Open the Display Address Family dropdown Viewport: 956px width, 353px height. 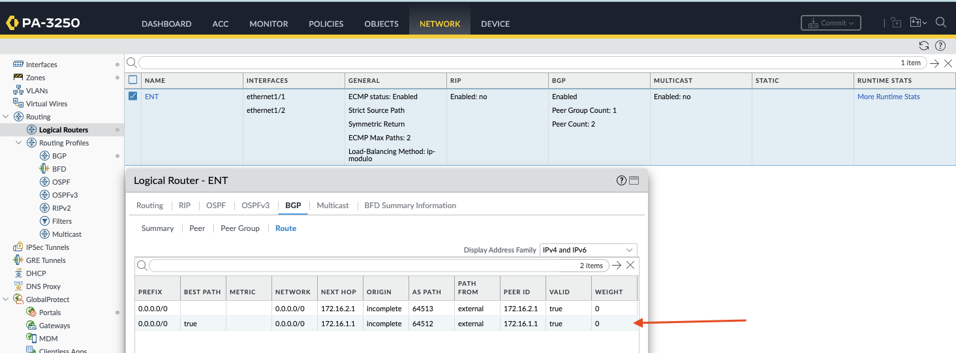click(588, 250)
